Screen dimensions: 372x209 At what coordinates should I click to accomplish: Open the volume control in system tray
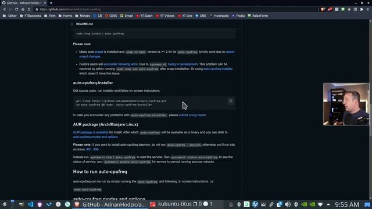[288, 204]
